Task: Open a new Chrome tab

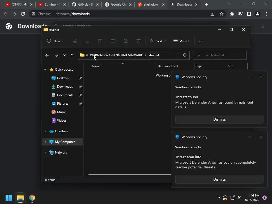Action: click(x=206, y=5)
